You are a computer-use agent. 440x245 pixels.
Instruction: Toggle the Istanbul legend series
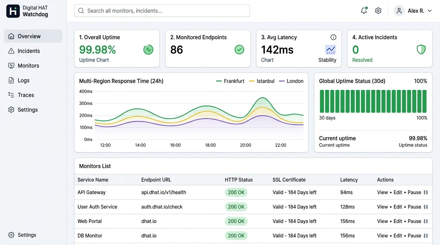262,81
